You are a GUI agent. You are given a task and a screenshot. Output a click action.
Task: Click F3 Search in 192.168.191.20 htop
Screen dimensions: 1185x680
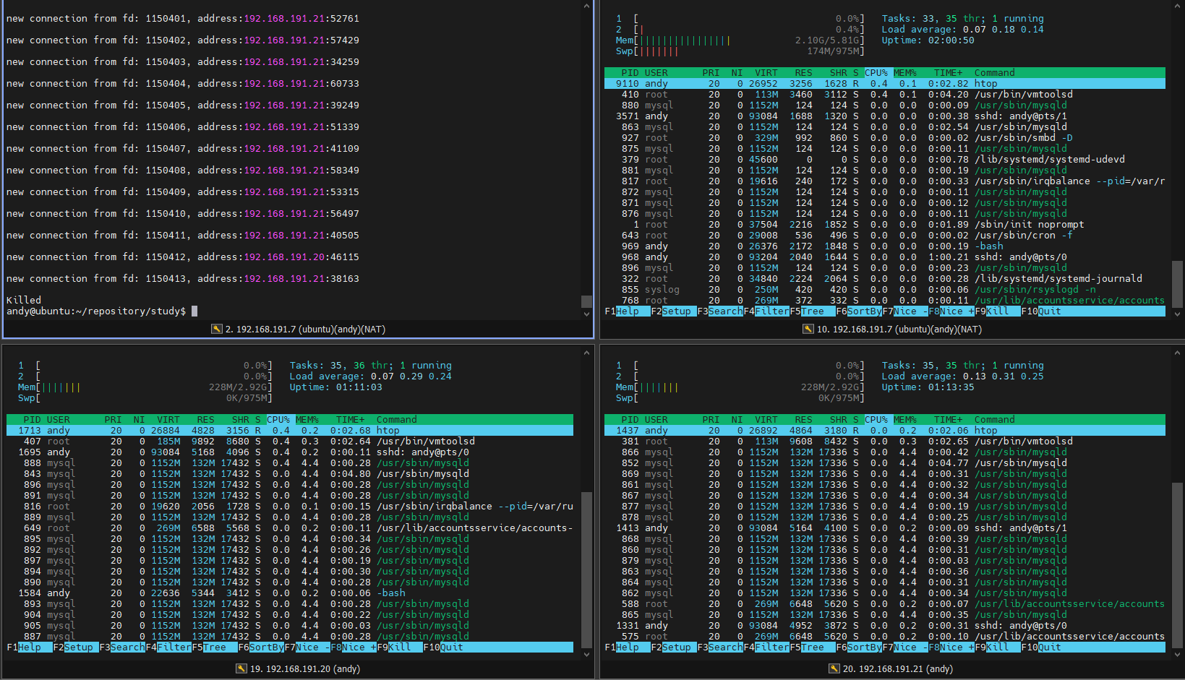[x=122, y=647]
